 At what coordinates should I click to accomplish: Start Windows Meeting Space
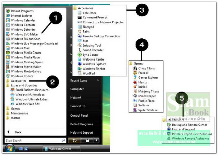pyautogui.click(x=25, y=62)
